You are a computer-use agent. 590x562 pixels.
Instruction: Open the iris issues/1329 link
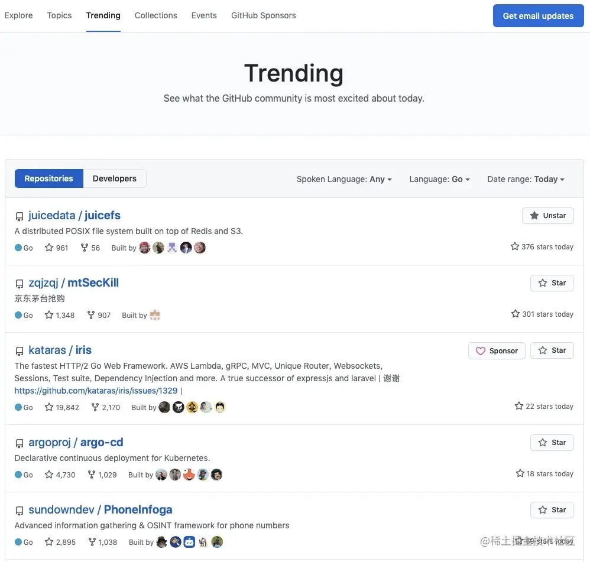tap(96, 391)
